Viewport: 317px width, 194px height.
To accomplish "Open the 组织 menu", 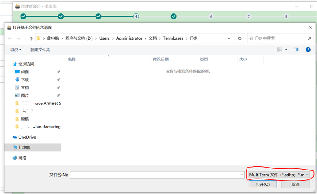I will point(15,50).
